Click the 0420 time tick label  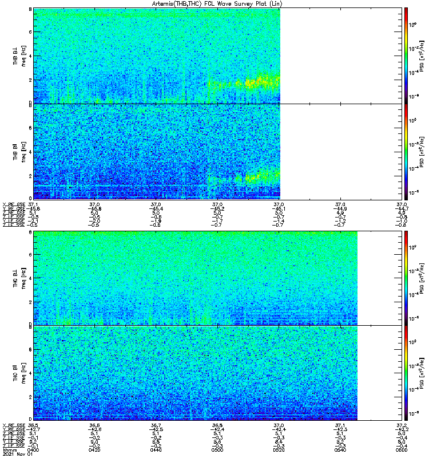click(x=94, y=450)
